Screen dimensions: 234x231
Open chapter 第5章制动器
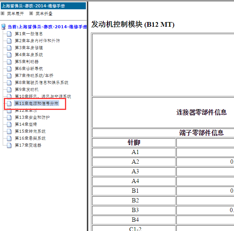tap(27, 62)
